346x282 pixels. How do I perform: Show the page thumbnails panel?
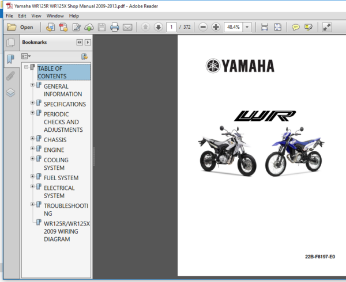pyautogui.click(x=10, y=43)
